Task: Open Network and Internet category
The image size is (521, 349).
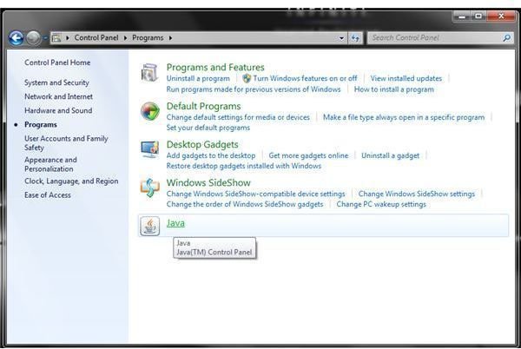Action: point(58,96)
